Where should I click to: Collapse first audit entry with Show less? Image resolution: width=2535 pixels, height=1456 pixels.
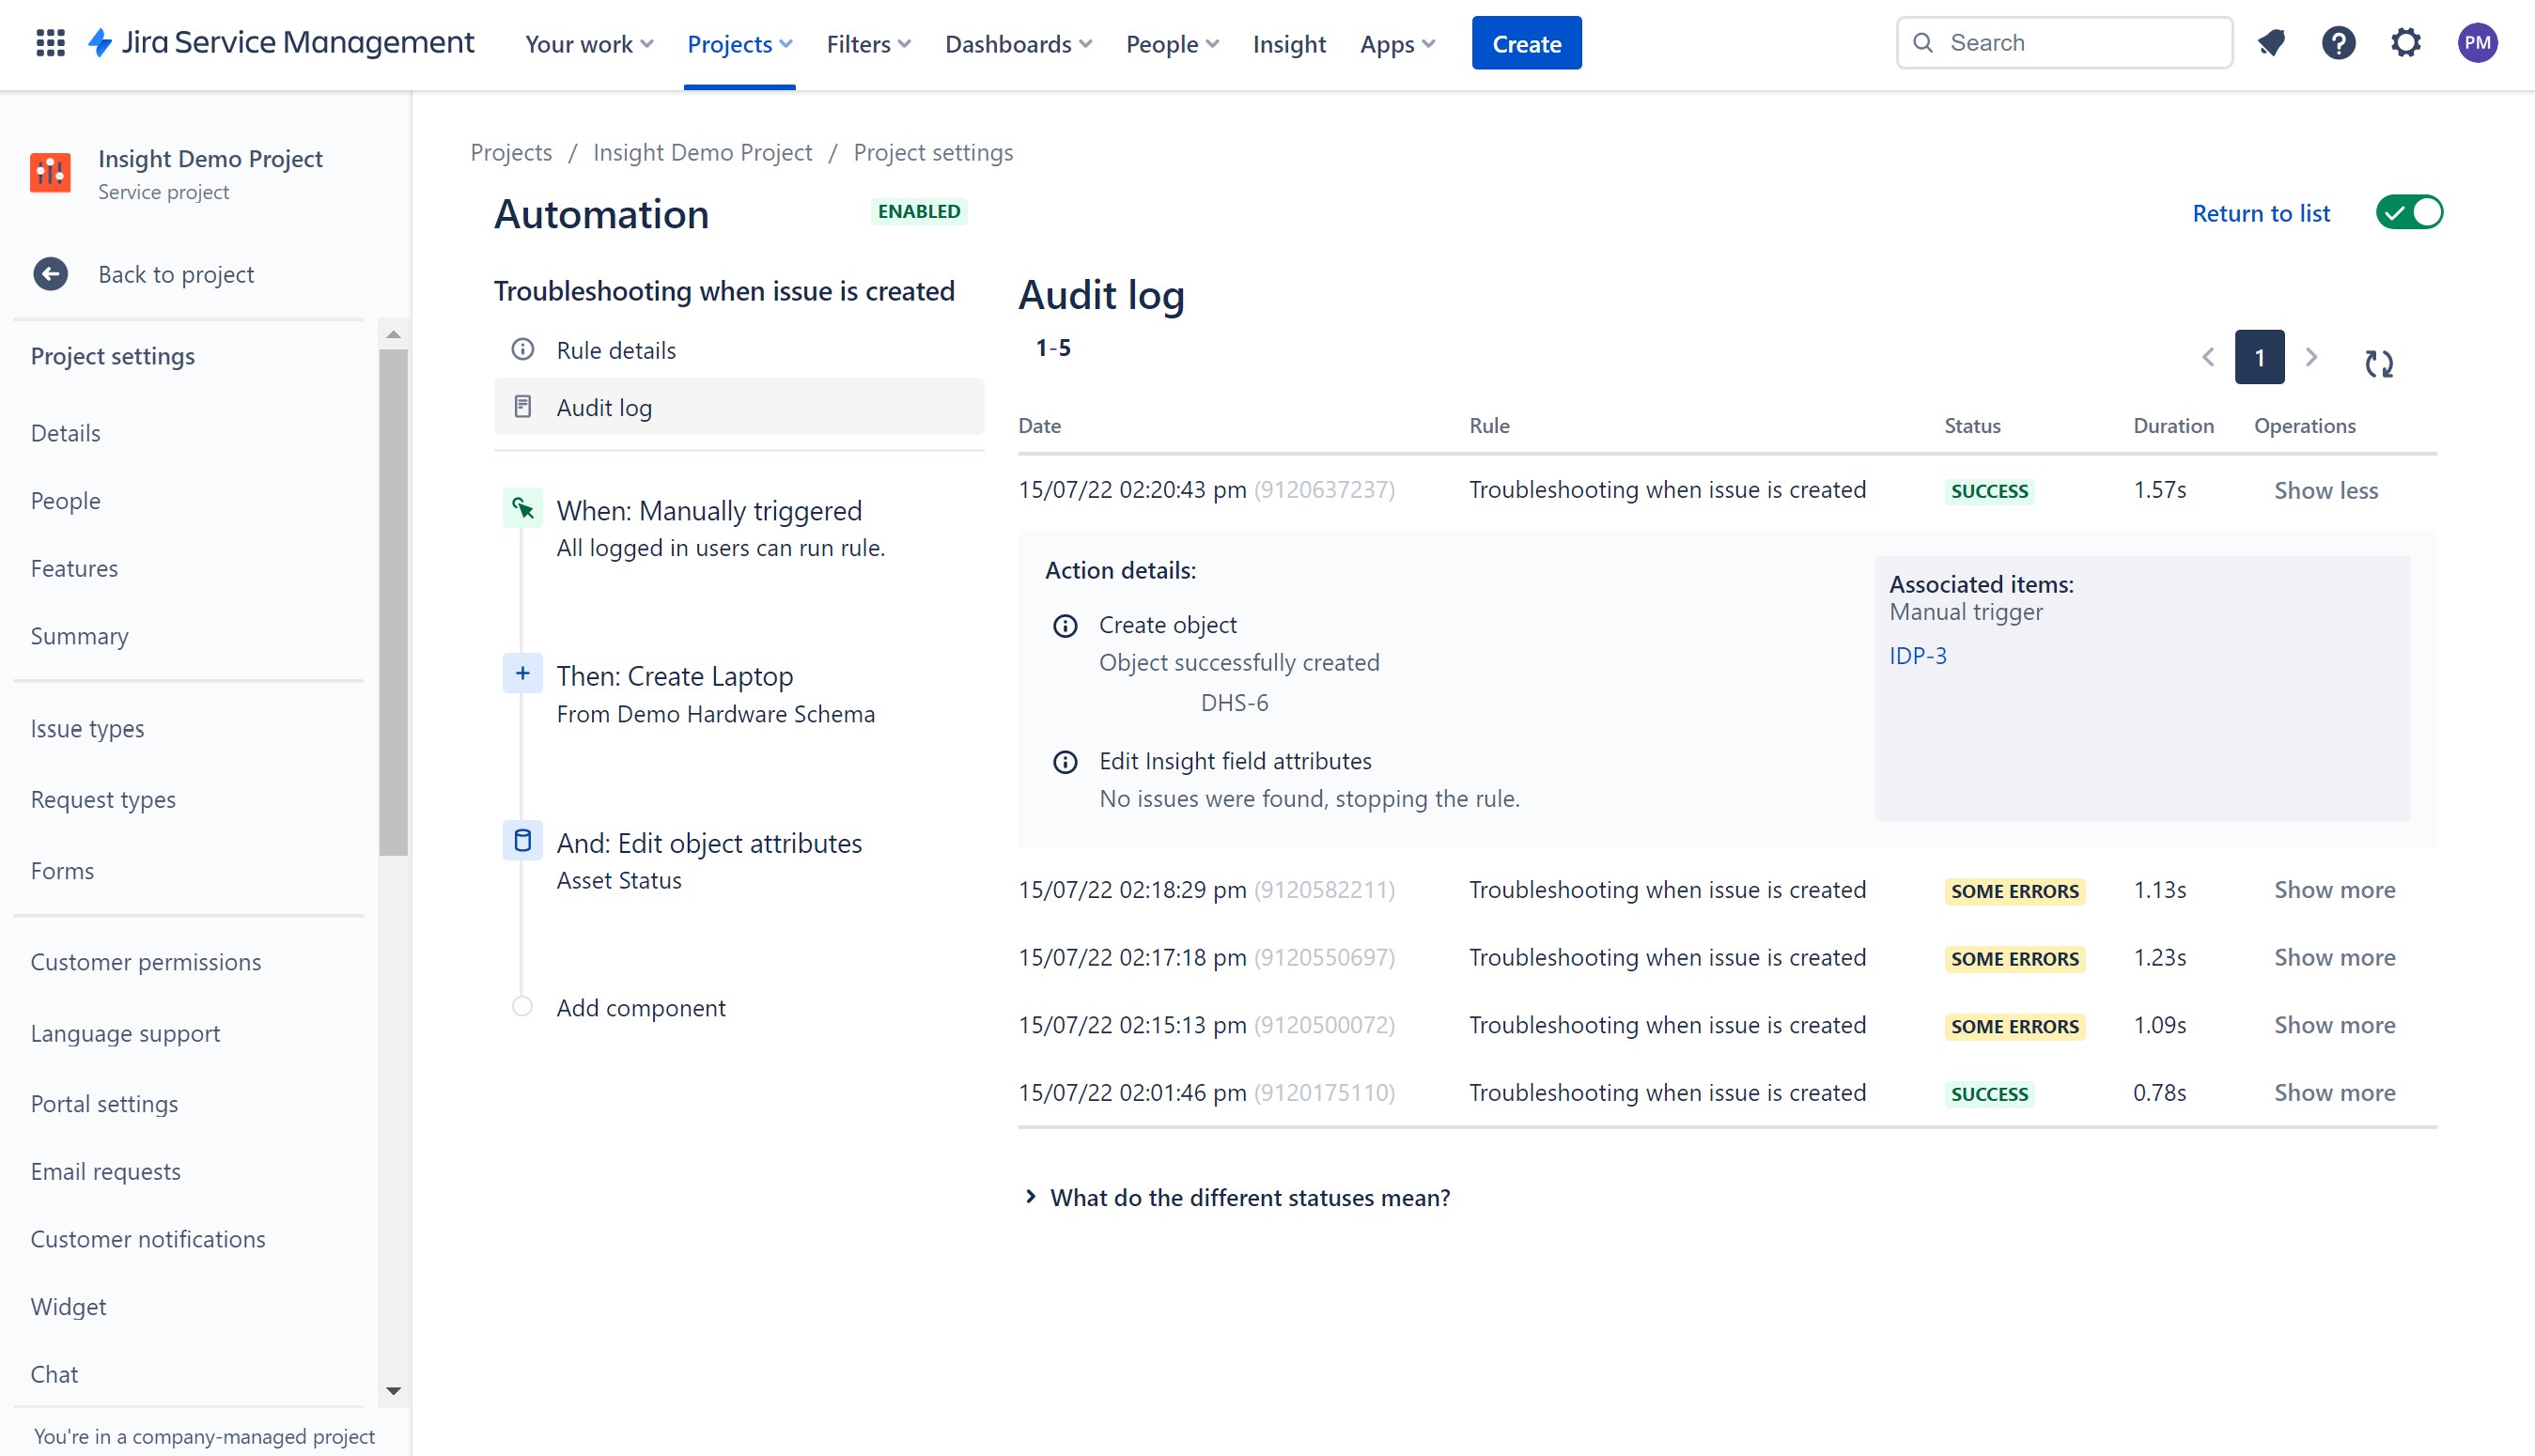point(2325,490)
